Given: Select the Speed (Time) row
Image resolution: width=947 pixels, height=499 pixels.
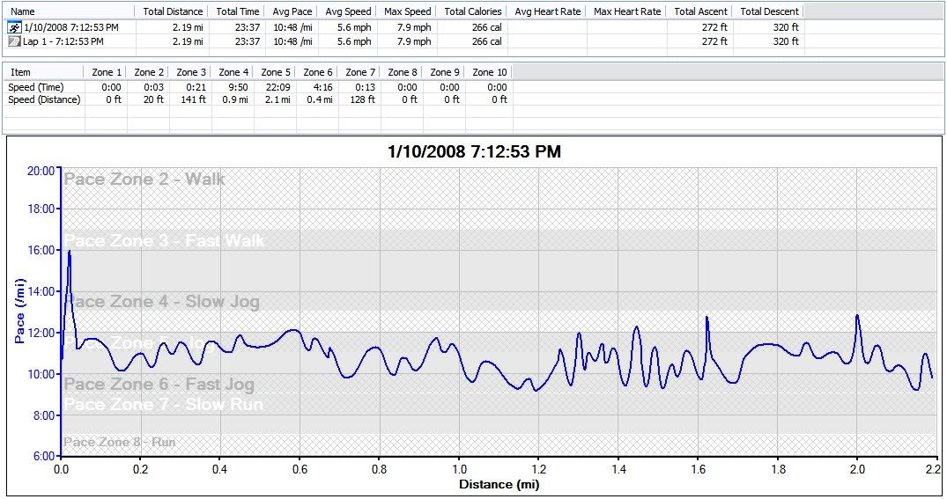Looking at the screenshot, I should click(x=36, y=87).
